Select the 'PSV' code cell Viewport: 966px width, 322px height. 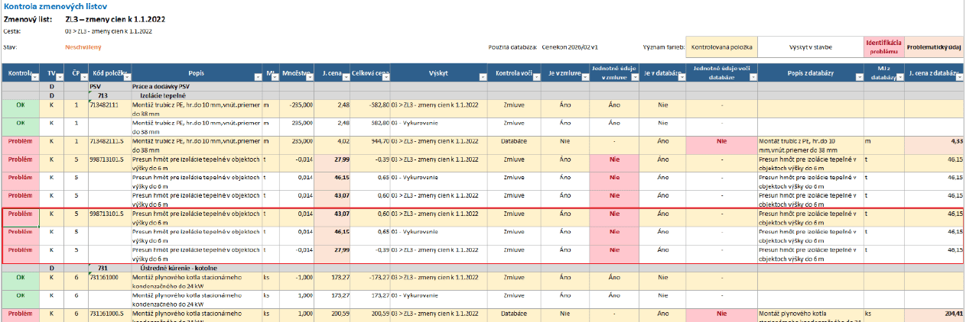(x=110, y=87)
